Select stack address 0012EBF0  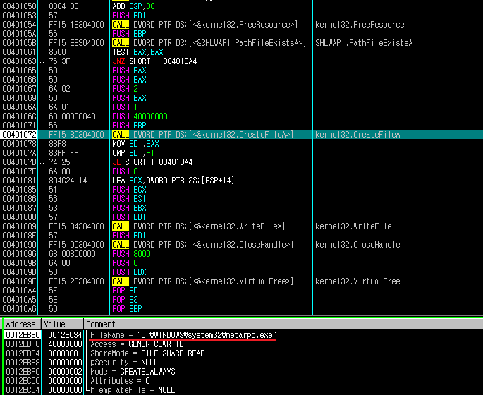point(23,344)
